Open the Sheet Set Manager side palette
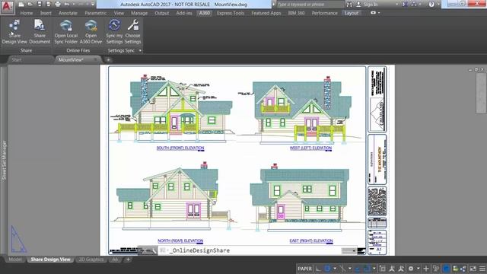487x274 pixels. coord(4,160)
